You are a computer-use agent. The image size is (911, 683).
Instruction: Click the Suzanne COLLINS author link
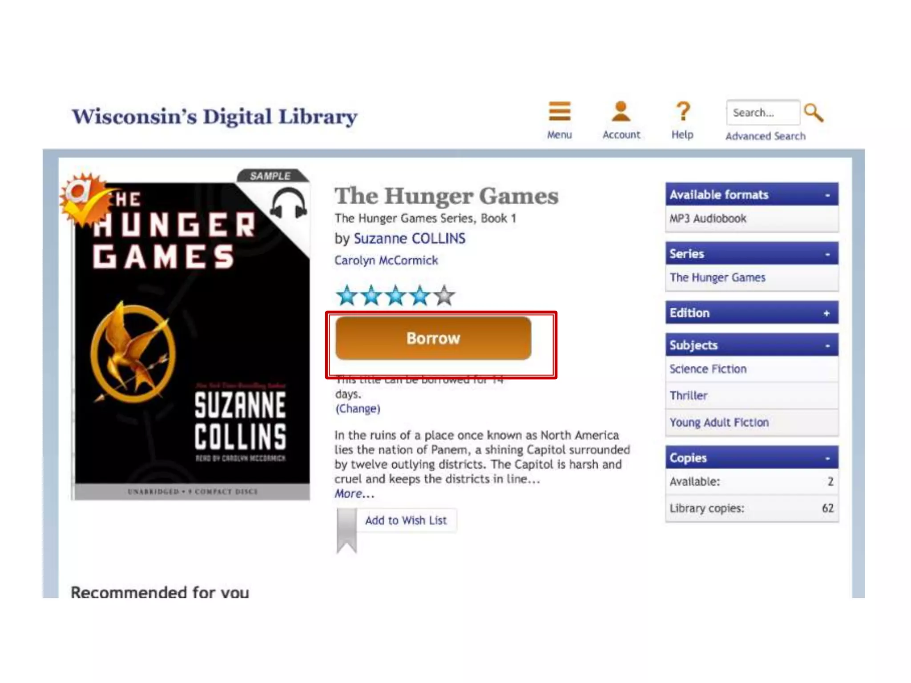click(410, 239)
